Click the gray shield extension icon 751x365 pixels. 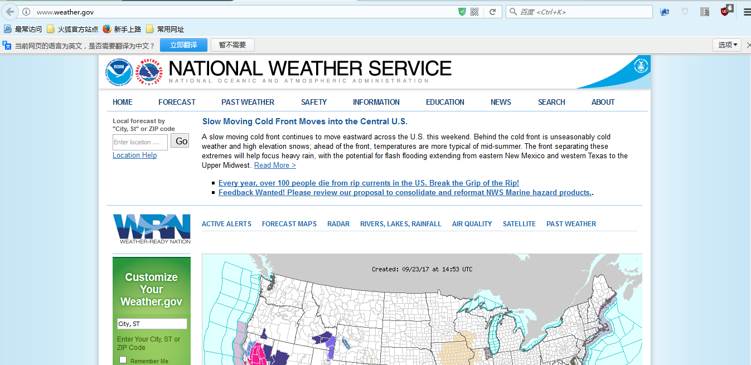coord(685,12)
